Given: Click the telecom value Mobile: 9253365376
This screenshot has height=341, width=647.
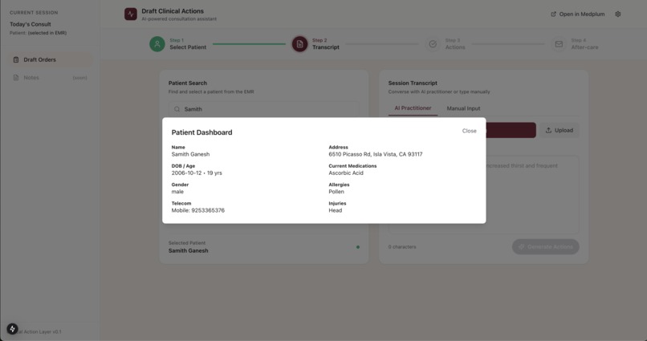Looking at the screenshot, I should pyautogui.click(x=198, y=210).
